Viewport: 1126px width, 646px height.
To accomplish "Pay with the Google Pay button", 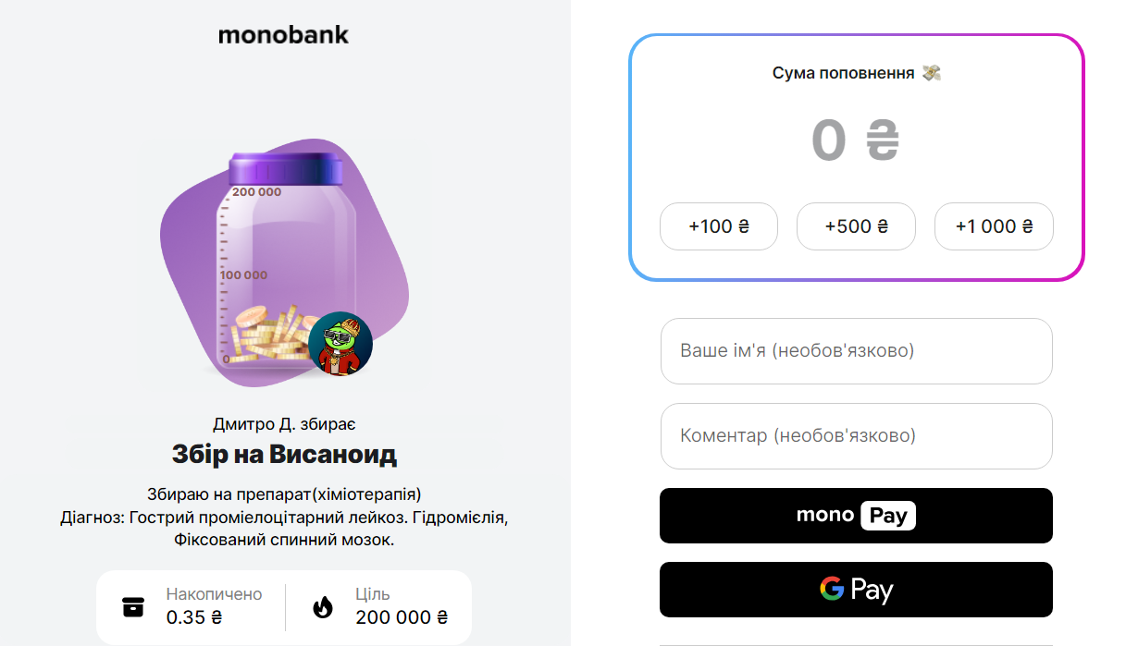I will (x=856, y=590).
